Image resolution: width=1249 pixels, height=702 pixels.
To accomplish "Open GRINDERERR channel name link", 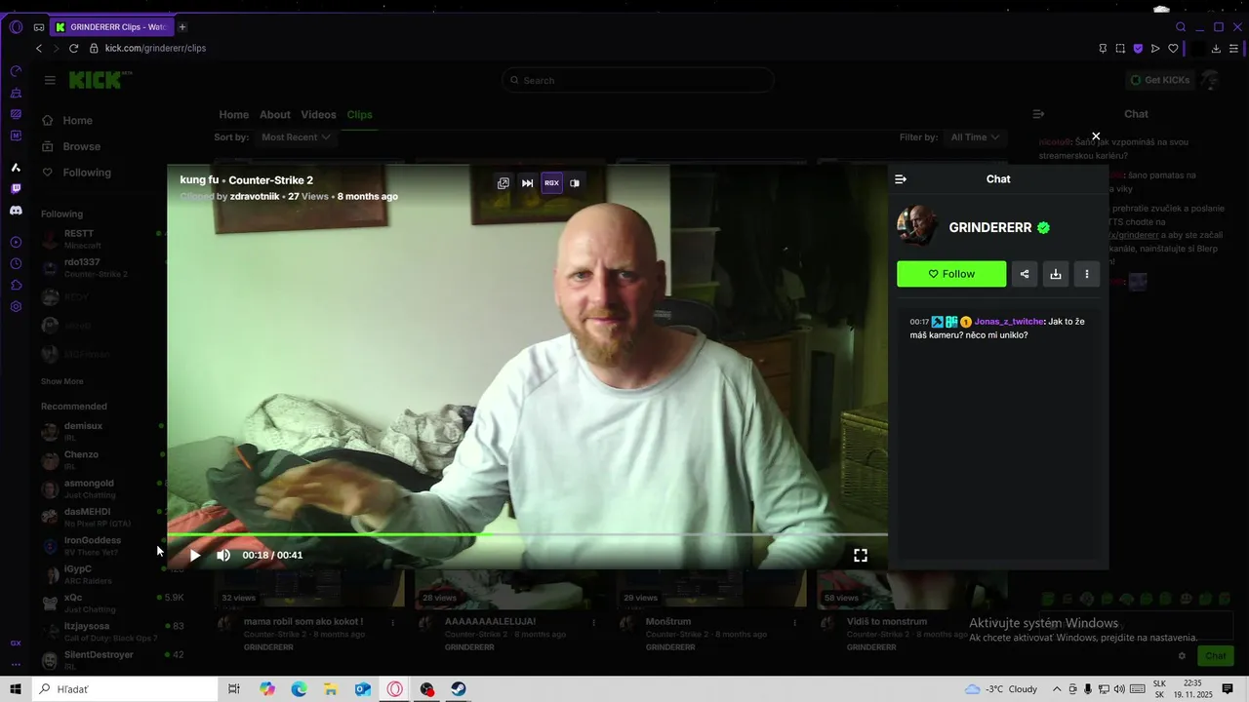I will 990,227.
